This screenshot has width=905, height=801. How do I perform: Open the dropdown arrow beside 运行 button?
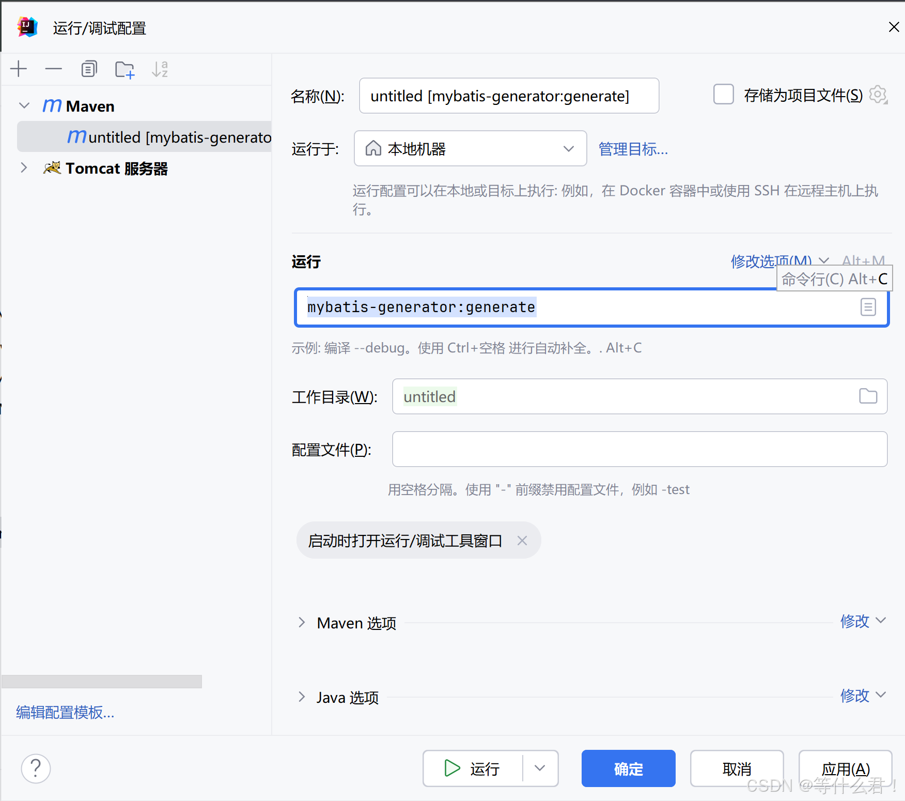click(539, 768)
